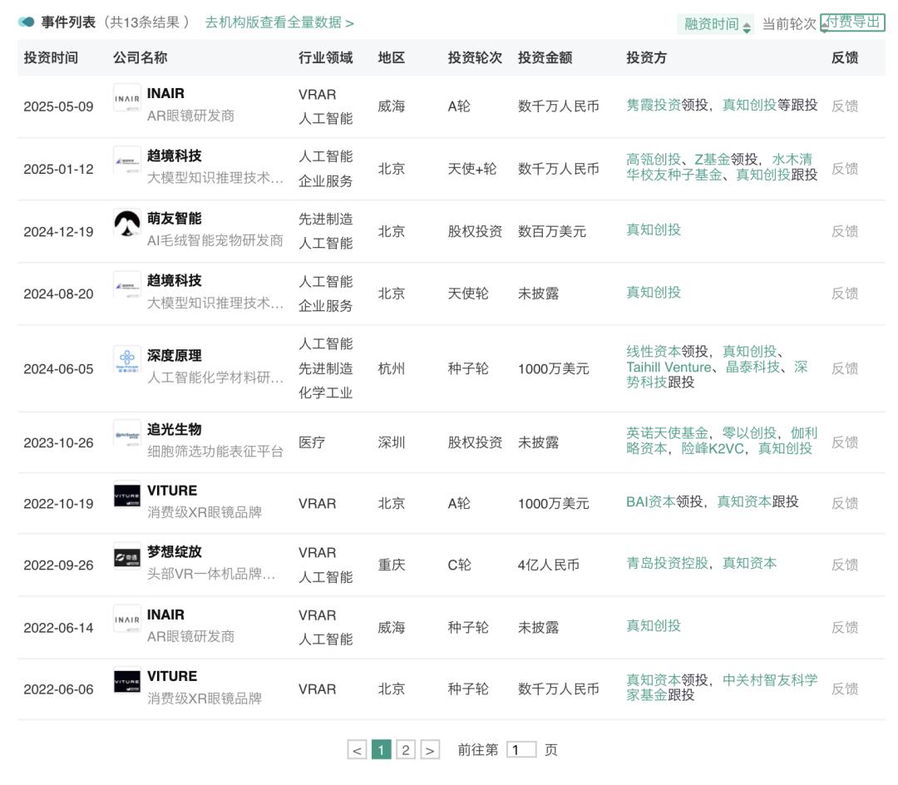Open 去机构版查看全量数据 link

tap(279, 22)
